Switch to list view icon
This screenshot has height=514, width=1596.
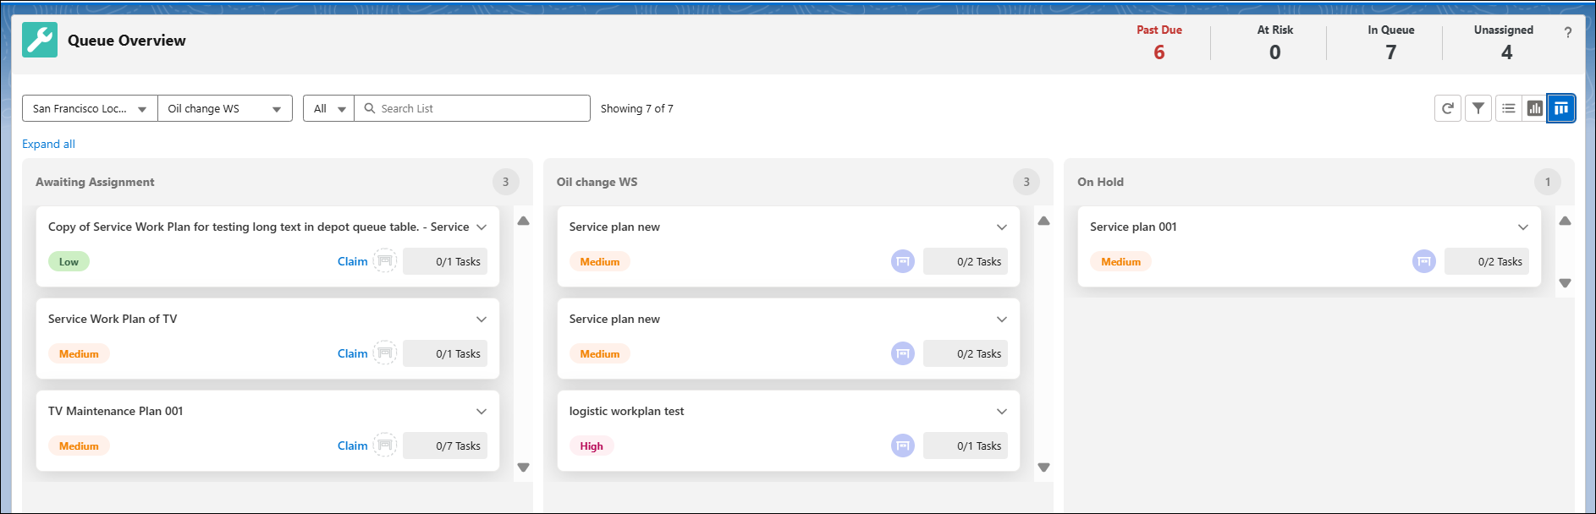[1509, 108]
